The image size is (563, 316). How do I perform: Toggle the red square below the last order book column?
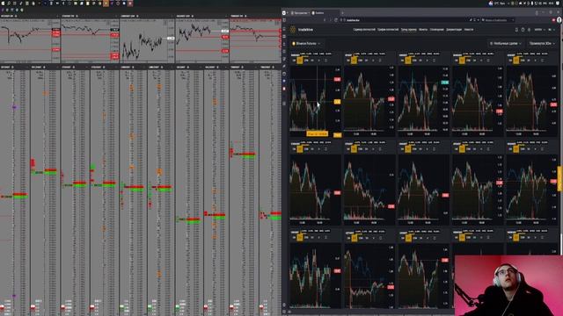coord(261,307)
